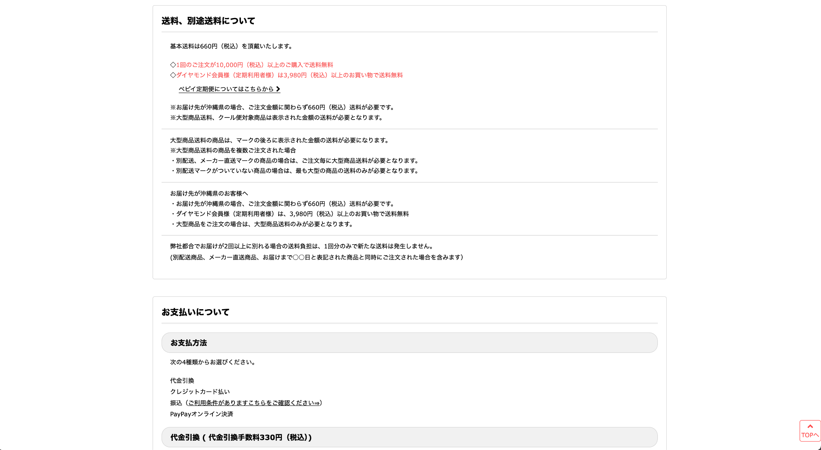
Task: Click the 代金引換 payment option text
Action: (182, 381)
